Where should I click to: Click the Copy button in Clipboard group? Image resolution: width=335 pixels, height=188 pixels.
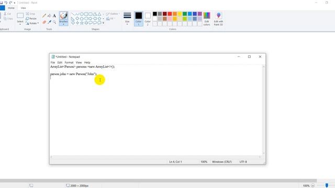[8, 19]
